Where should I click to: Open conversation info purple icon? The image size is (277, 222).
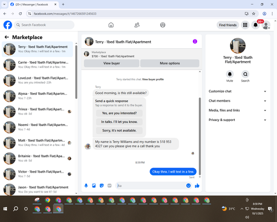click(x=195, y=42)
